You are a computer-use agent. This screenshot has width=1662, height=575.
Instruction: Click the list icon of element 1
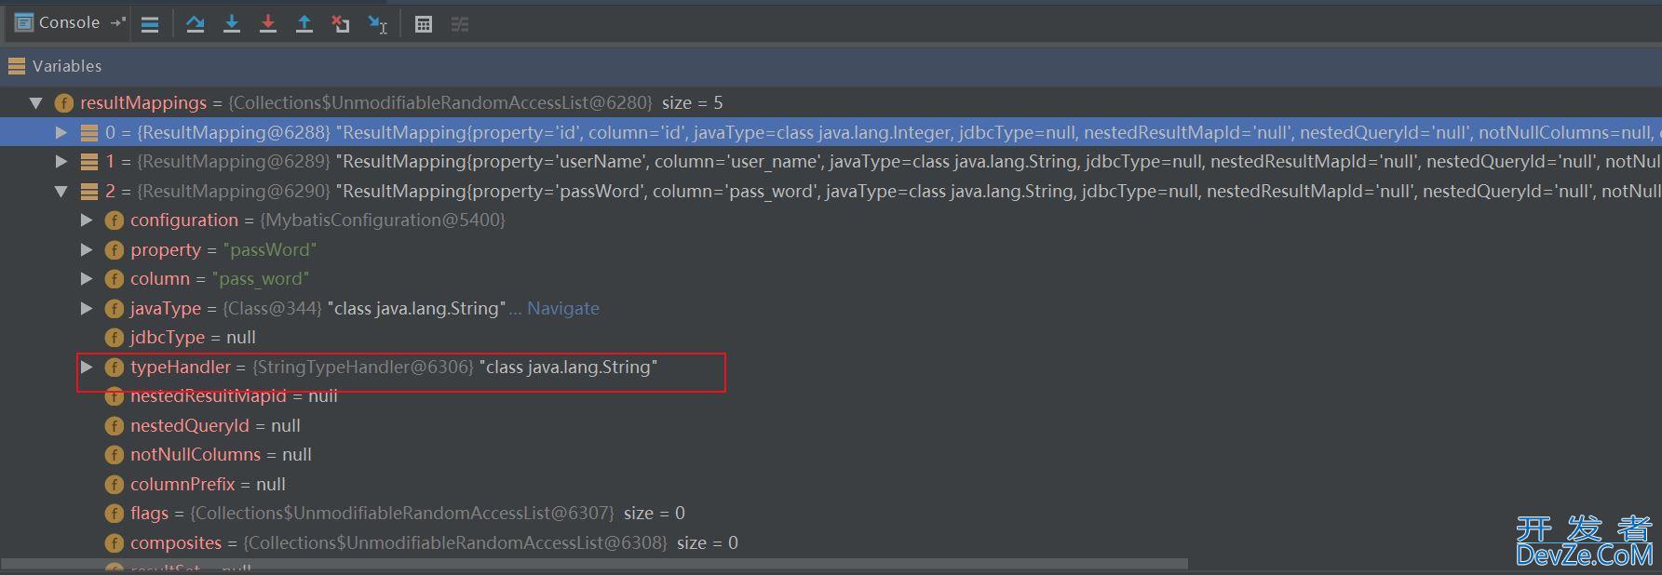(x=89, y=162)
